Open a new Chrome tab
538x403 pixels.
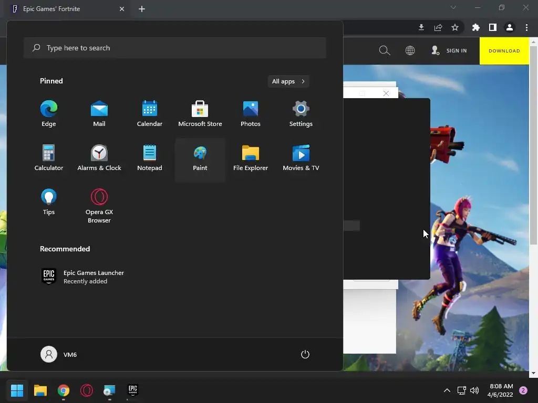click(142, 9)
